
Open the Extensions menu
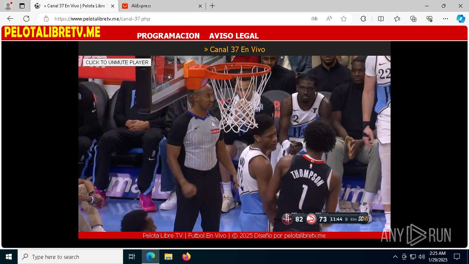(x=363, y=19)
